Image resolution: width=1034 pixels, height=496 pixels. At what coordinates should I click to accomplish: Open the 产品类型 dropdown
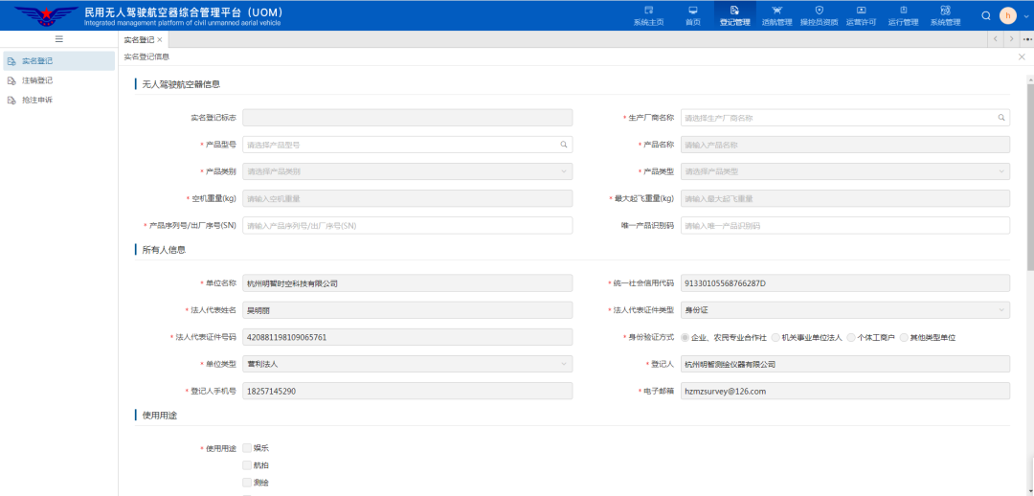point(844,171)
